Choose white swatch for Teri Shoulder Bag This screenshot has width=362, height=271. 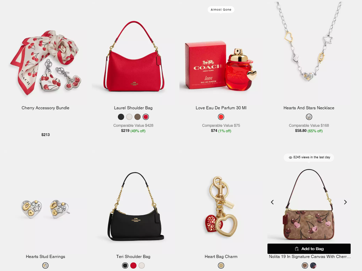coord(142,266)
